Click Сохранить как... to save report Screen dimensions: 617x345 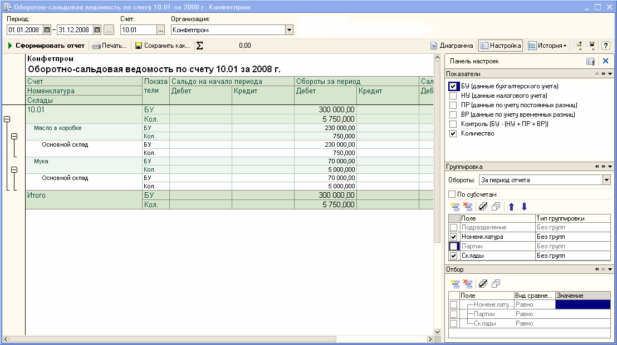coord(163,46)
